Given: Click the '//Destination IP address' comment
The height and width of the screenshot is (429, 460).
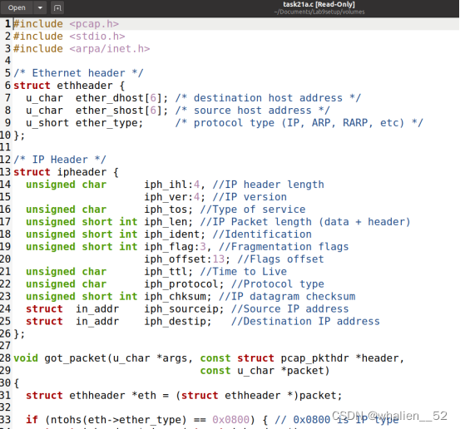Looking at the screenshot, I should (x=305, y=322).
